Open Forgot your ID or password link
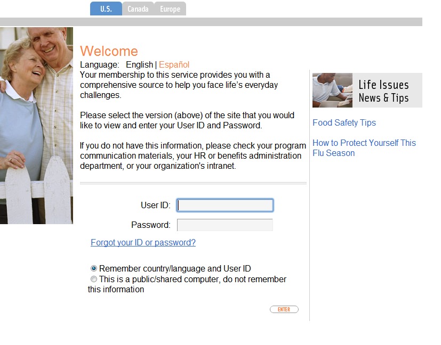The width and height of the screenshot is (441, 345). 143,242
